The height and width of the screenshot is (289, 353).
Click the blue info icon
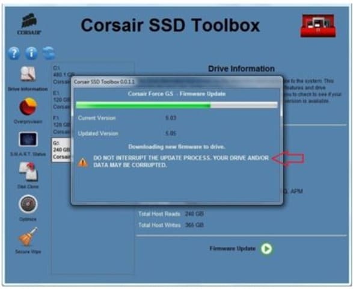point(31,53)
